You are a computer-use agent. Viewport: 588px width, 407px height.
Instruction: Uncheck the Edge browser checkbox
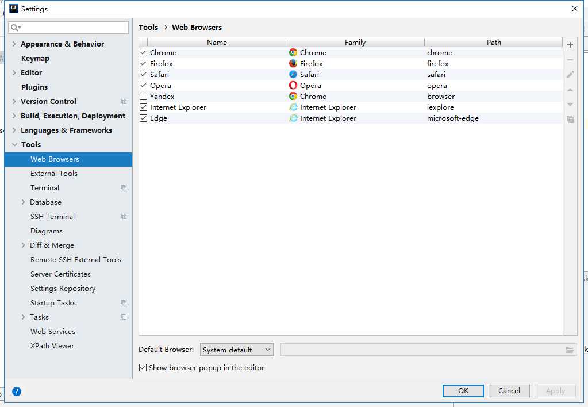point(143,118)
